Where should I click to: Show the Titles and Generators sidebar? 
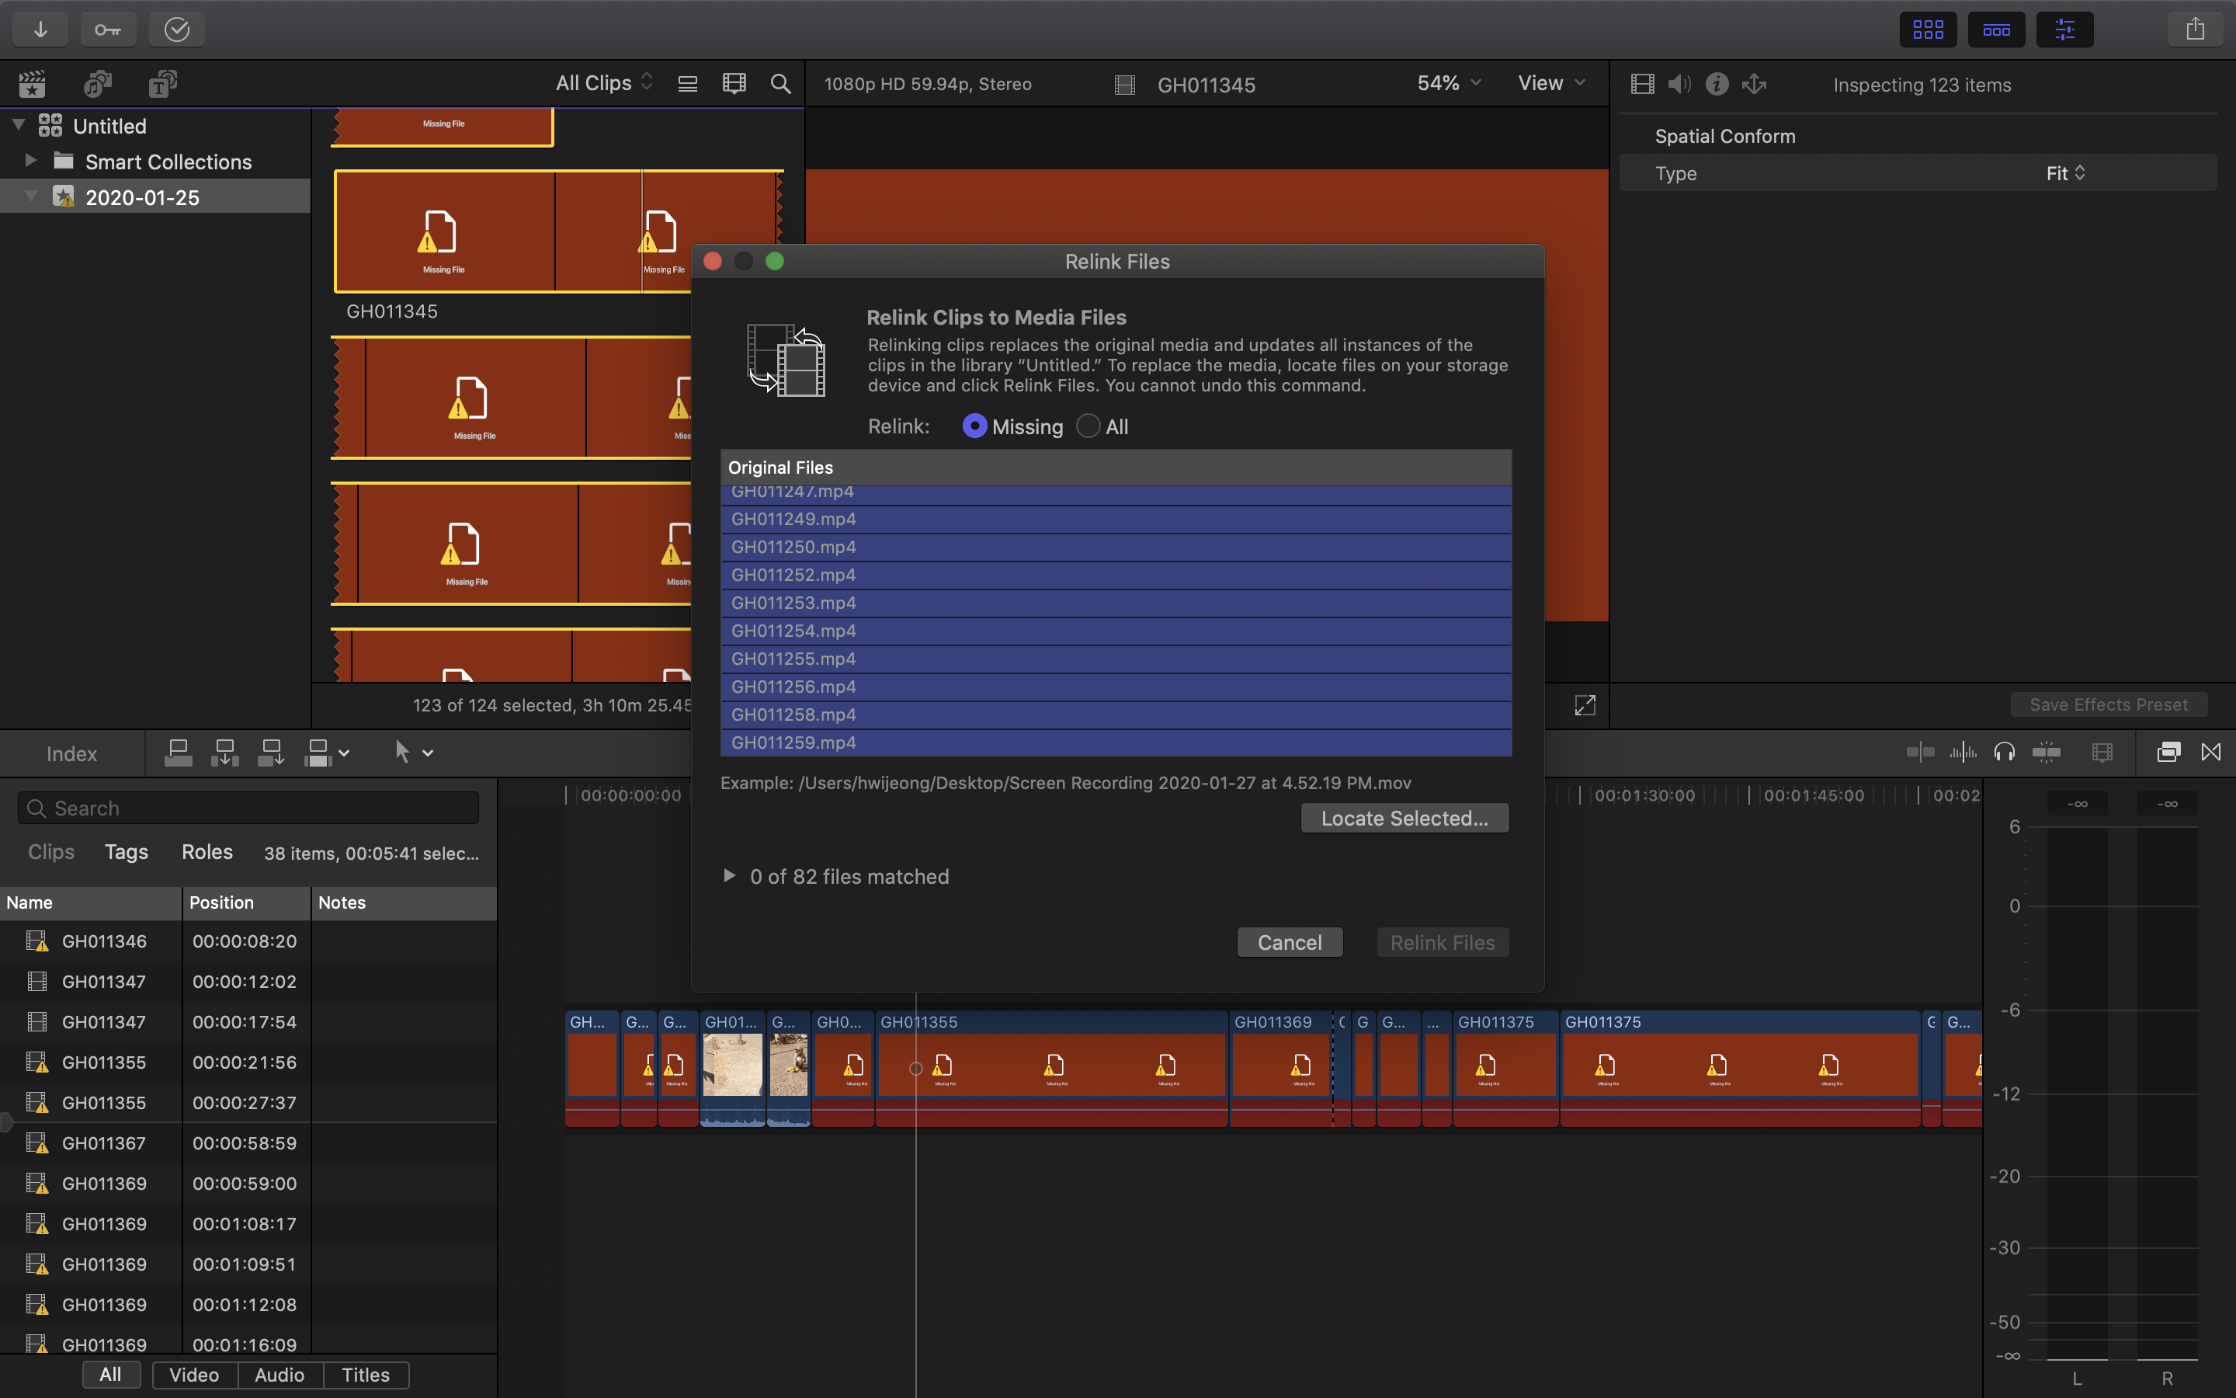tap(162, 84)
